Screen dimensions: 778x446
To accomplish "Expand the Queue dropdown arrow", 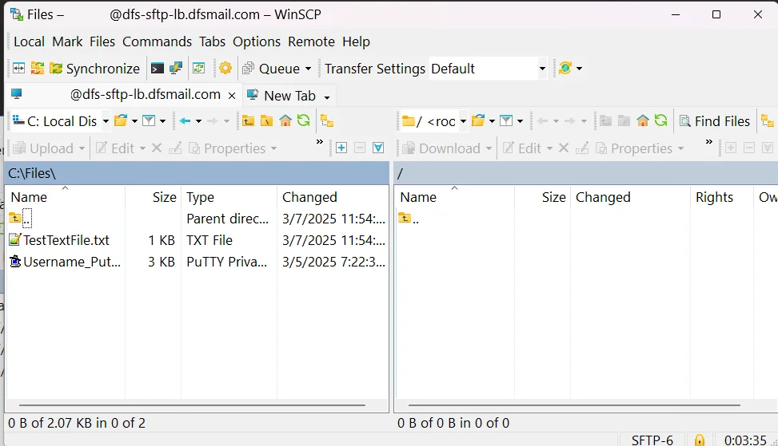I will 308,69.
